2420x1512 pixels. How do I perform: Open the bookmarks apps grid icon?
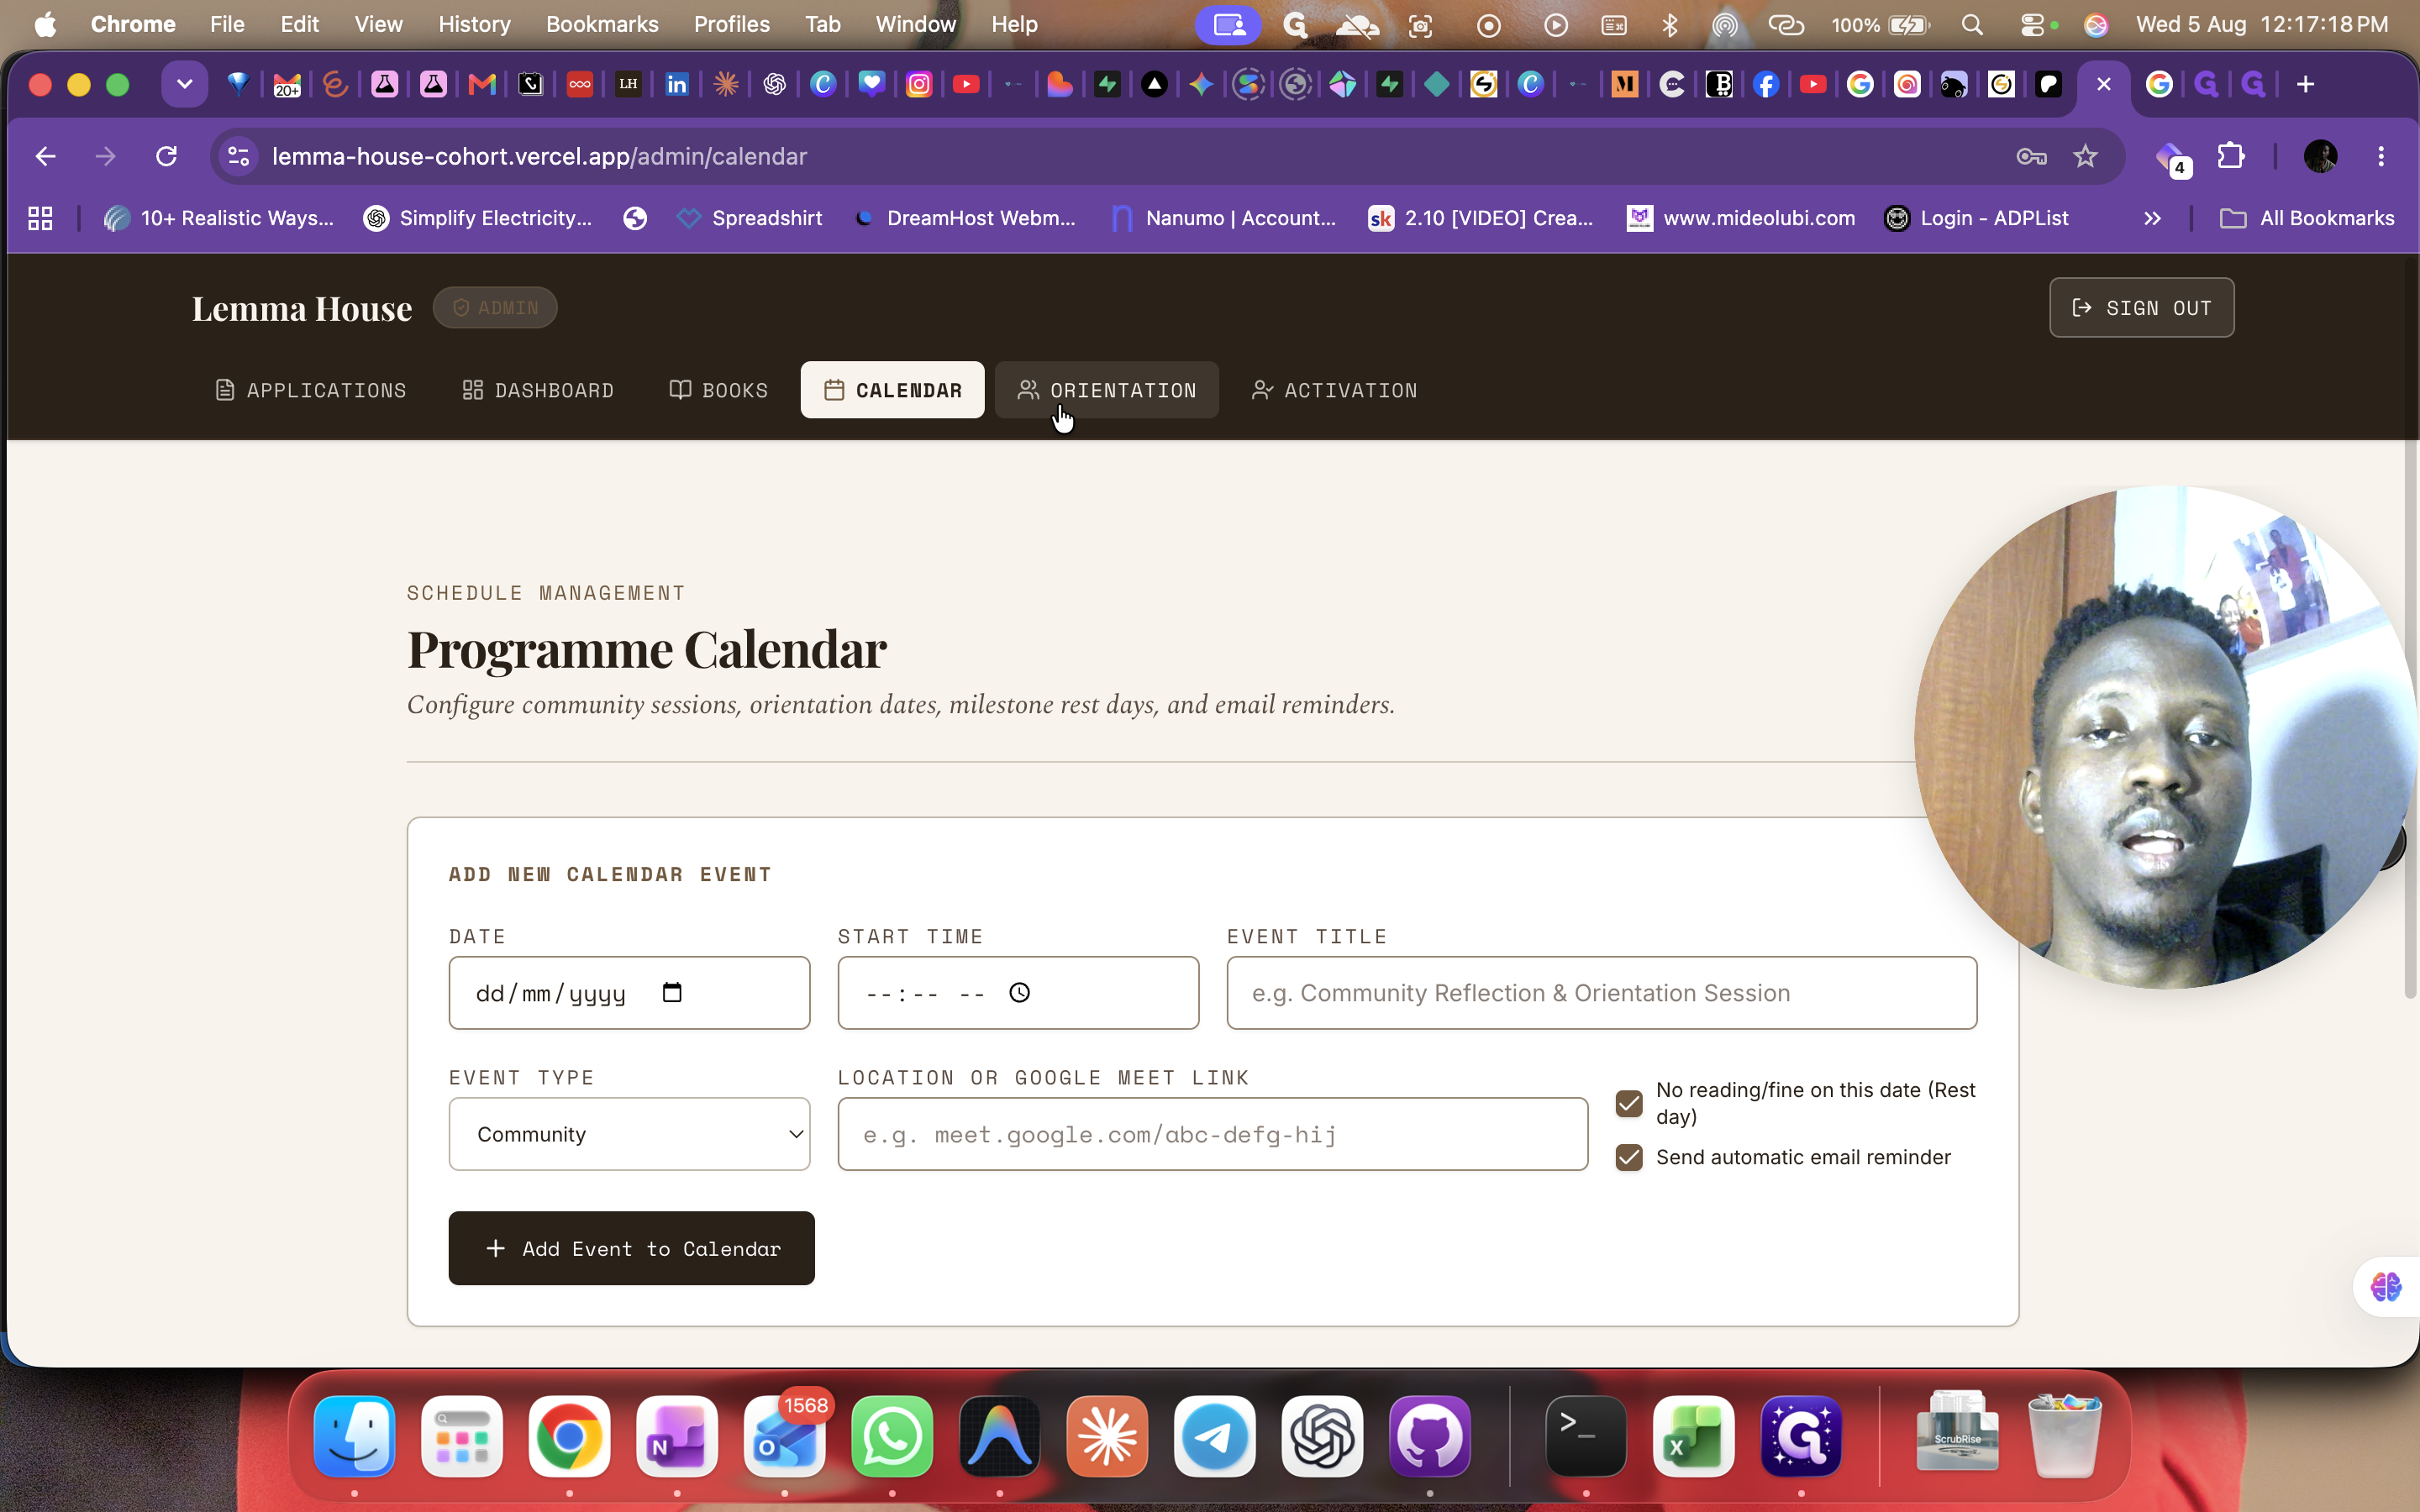pyautogui.click(x=40, y=218)
